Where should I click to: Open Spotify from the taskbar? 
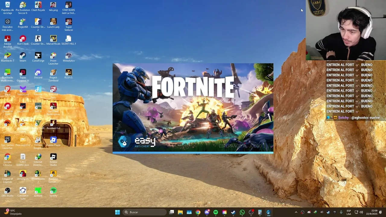pos(216,212)
